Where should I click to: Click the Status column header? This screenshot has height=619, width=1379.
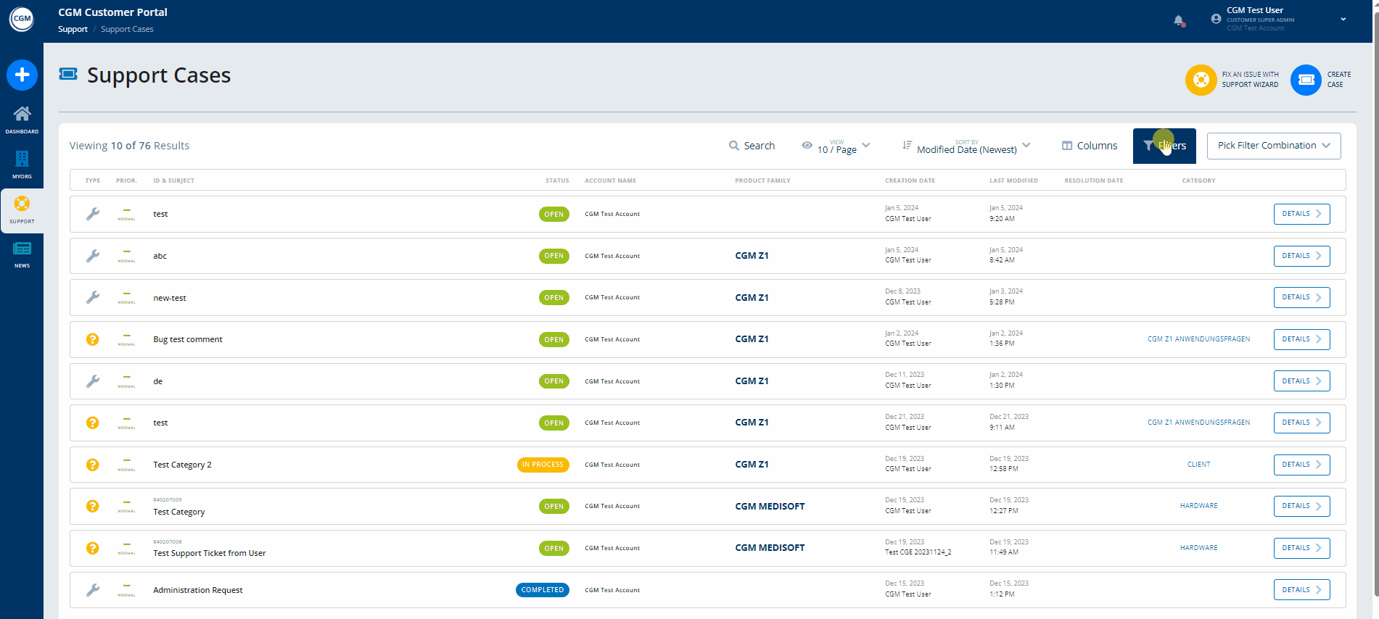point(557,180)
